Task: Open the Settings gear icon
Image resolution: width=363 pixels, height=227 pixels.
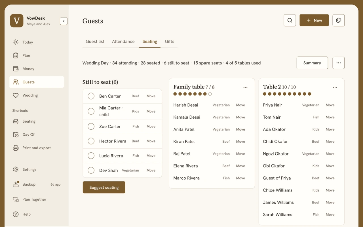Action: click(16, 170)
